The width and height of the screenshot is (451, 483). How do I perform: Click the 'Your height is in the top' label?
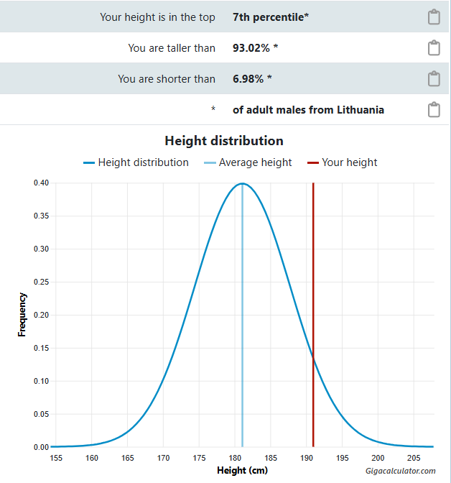point(157,17)
